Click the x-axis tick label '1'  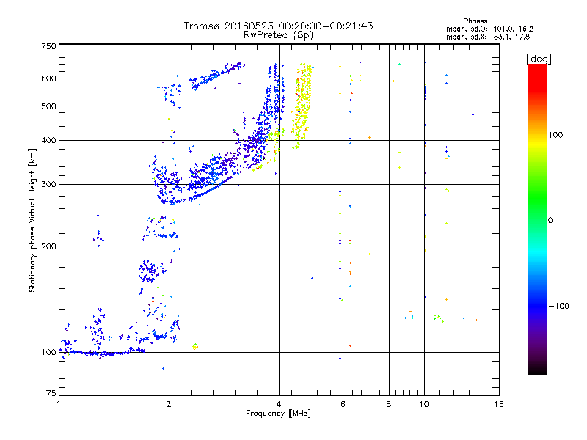tap(59, 404)
